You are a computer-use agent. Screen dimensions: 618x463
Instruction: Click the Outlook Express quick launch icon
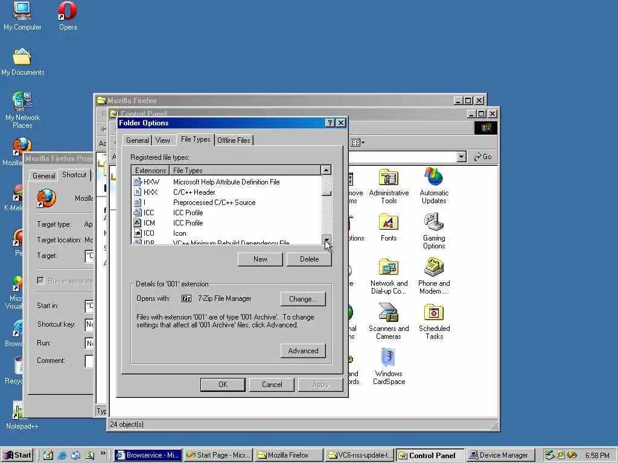pyautogui.click(x=75, y=455)
